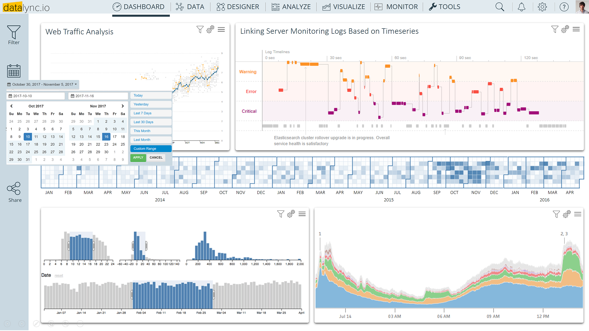Screen dimensions: 589x331
Task: Click filter funnel on Server Monitoring panel
Action: tap(555, 29)
